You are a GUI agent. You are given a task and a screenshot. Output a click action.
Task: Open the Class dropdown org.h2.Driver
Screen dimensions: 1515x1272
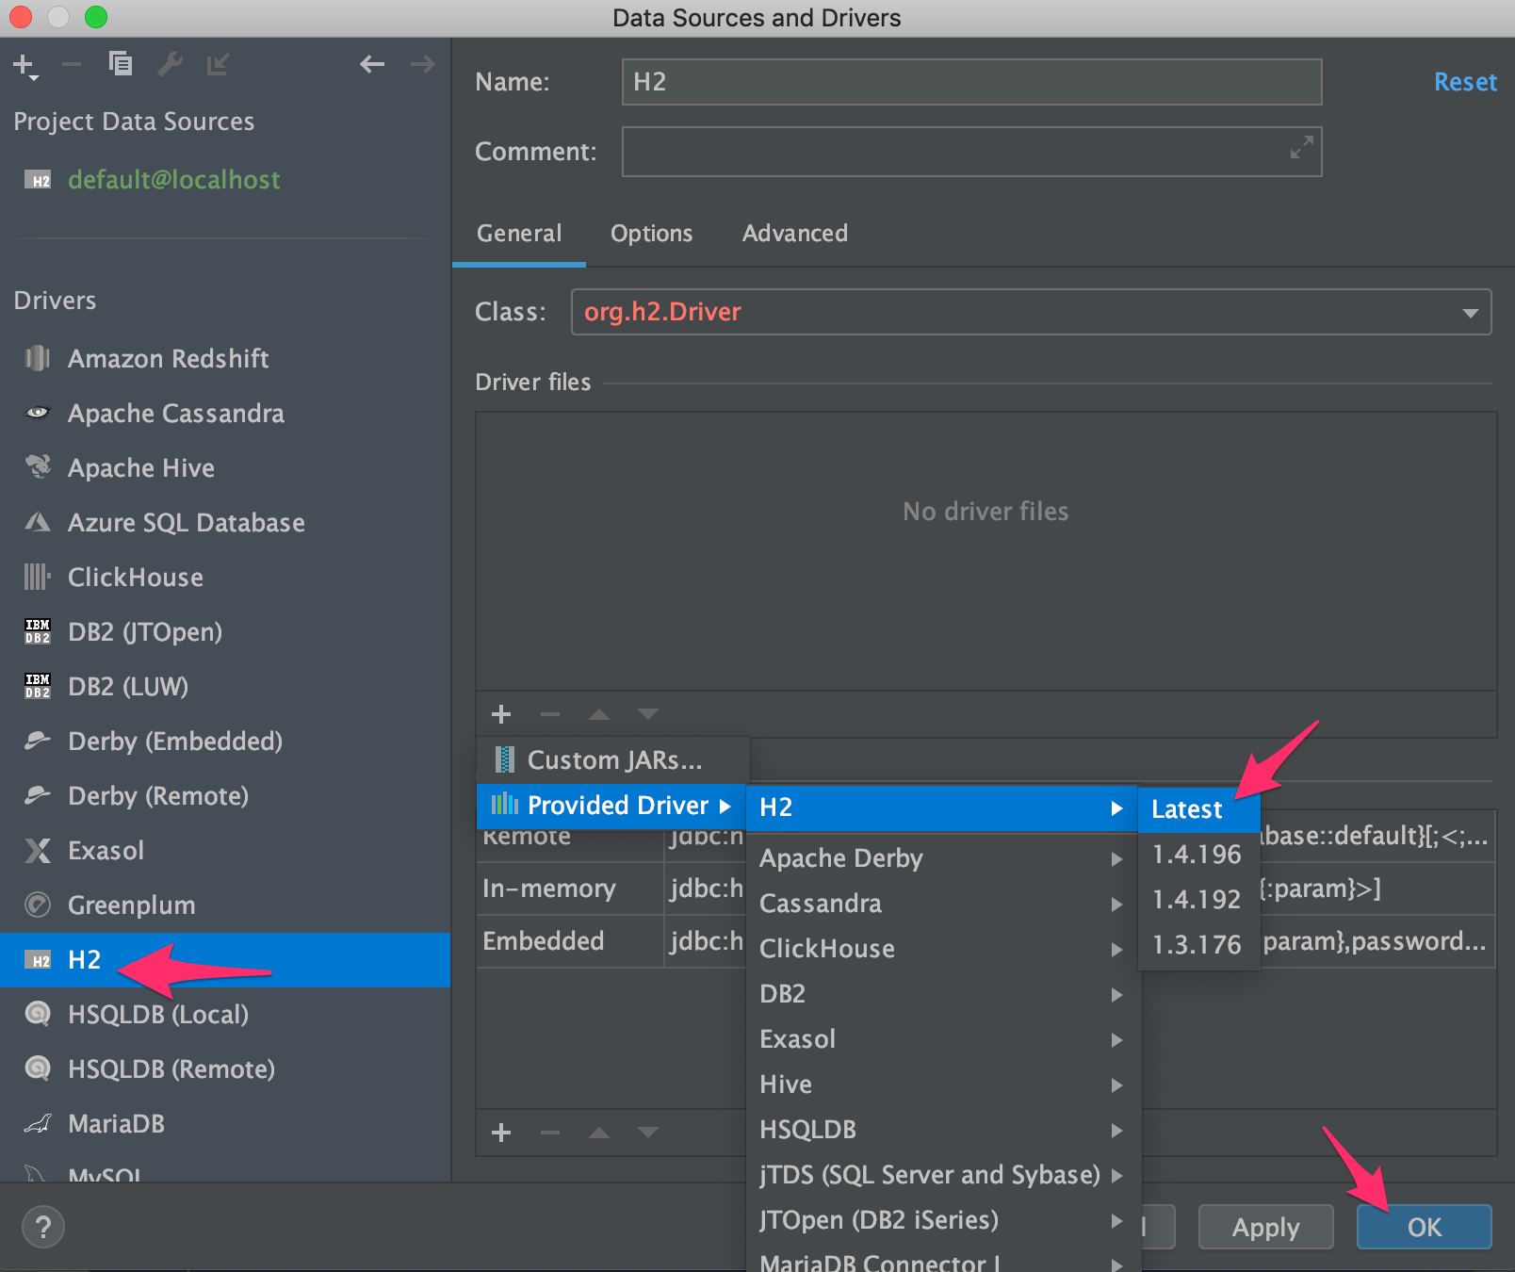click(x=1031, y=312)
